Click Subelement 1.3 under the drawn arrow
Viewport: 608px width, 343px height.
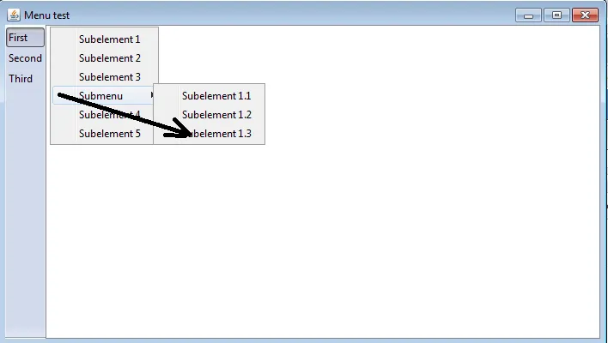(210, 134)
